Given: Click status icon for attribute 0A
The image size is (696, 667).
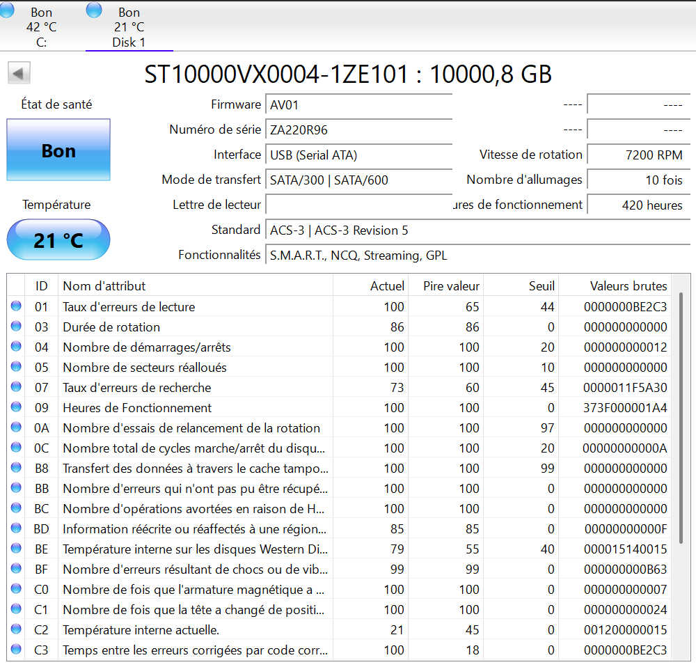Looking at the screenshot, I should click(x=16, y=427).
